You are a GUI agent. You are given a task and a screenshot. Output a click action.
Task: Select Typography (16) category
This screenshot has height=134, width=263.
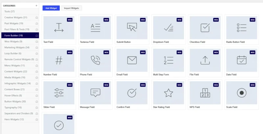(20, 108)
